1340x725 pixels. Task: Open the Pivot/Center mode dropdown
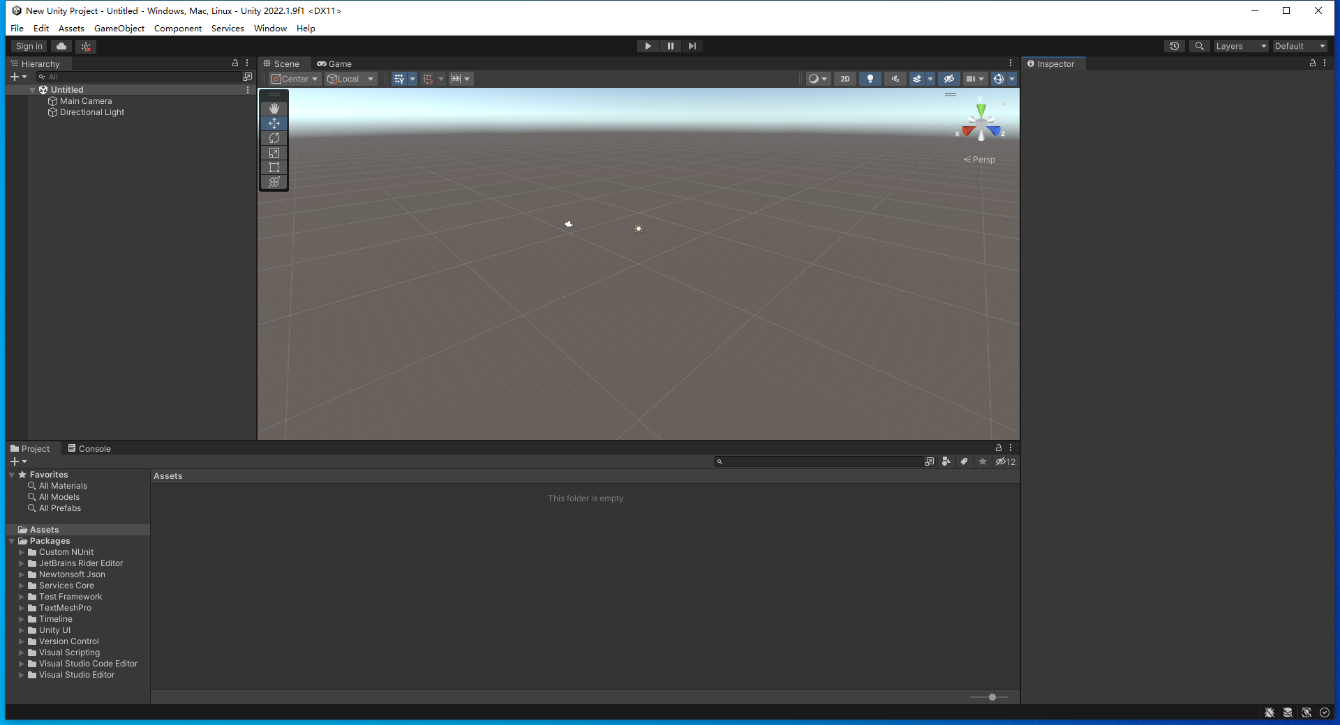coord(294,79)
